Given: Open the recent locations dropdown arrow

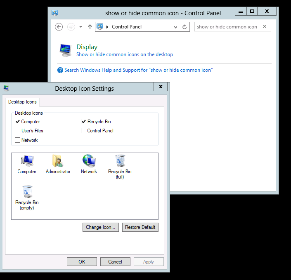Looking at the screenshot, I should pyautogui.click(x=80, y=27).
